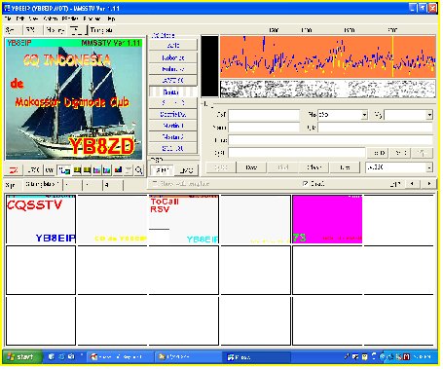Viewport: 443px width, 369px height.
Task: Open the File menu
Action: click(x=8, y=18)
